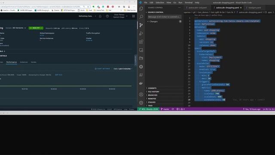Open the Go menu in VS Code
The width and height of the screenshot is (275, 155).
175,3
